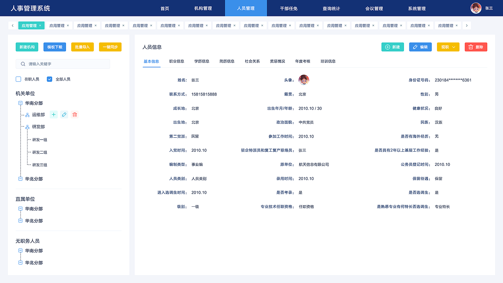Image resolution: width=503 pixels, height=283 pixels.
Task: Delete 运维部 using the red trash icon
Action: click(75, 114)
